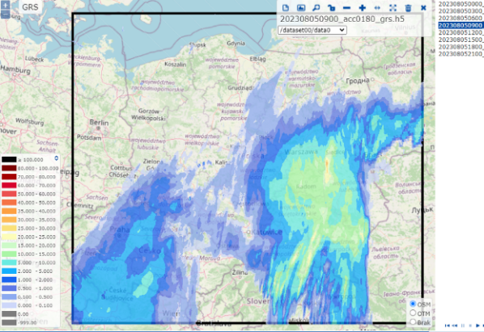Viewport: 484px width, 332px height.
Task: Select the 202308051200 file in list
Action: pos(461,32)
